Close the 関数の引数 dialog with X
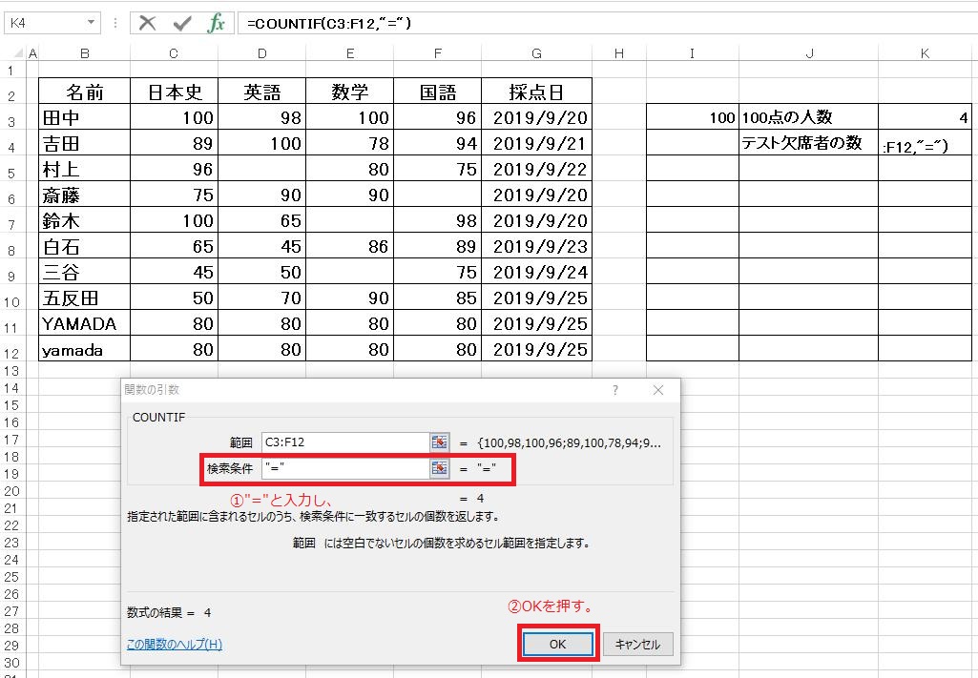This screenshot has height=678, width=978. (x=658, y=390)
